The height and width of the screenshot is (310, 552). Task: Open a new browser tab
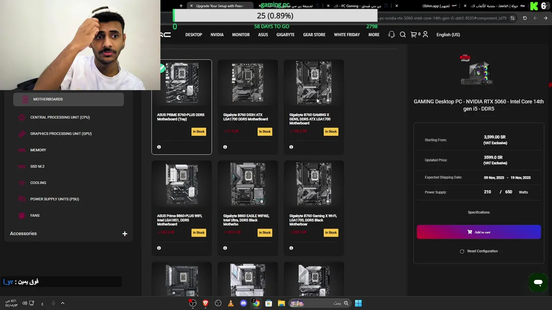(181, 6)
